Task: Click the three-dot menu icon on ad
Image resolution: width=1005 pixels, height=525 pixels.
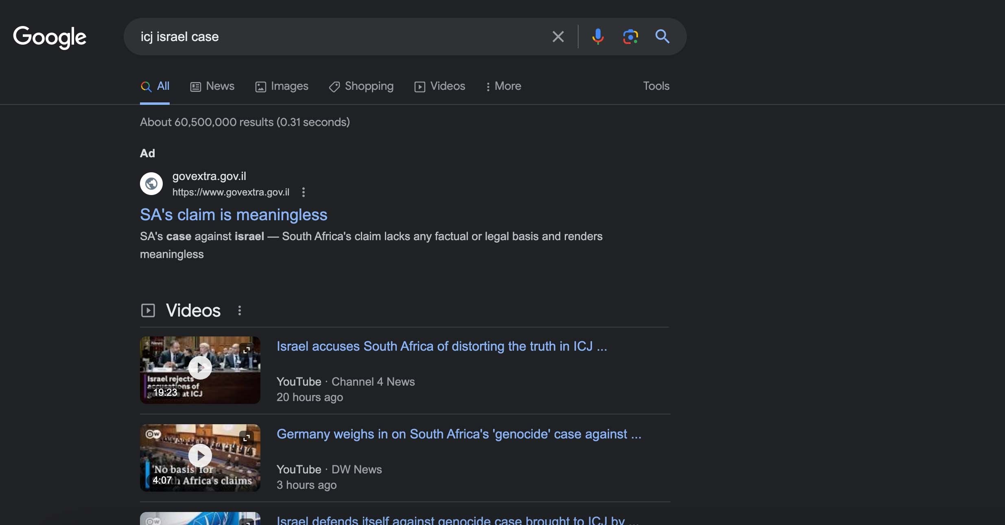Action: [303, 192]
